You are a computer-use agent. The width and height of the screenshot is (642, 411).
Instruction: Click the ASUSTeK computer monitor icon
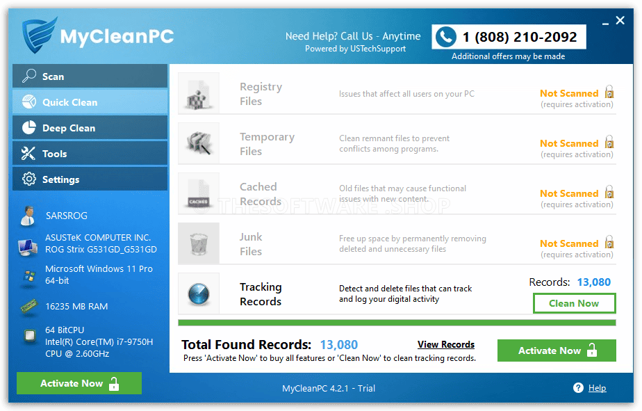(28, 247)
